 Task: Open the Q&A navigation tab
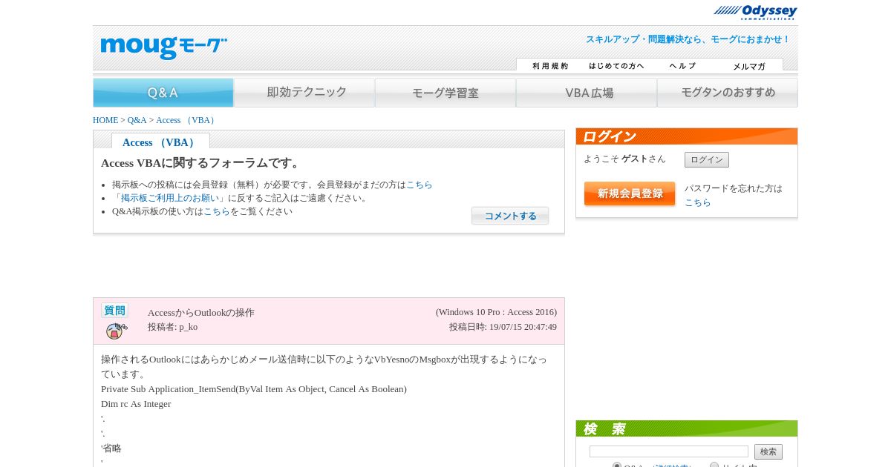click(x=163, y=93)
